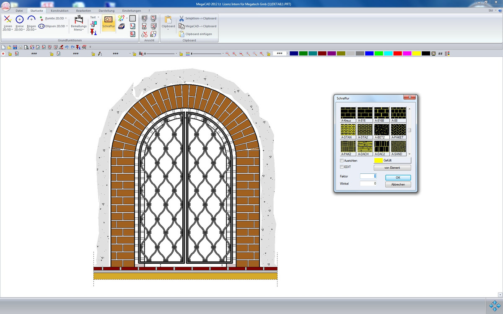Click the Schraffur hatch tool in ribbon
503x314 pixels.
point(108,23)
